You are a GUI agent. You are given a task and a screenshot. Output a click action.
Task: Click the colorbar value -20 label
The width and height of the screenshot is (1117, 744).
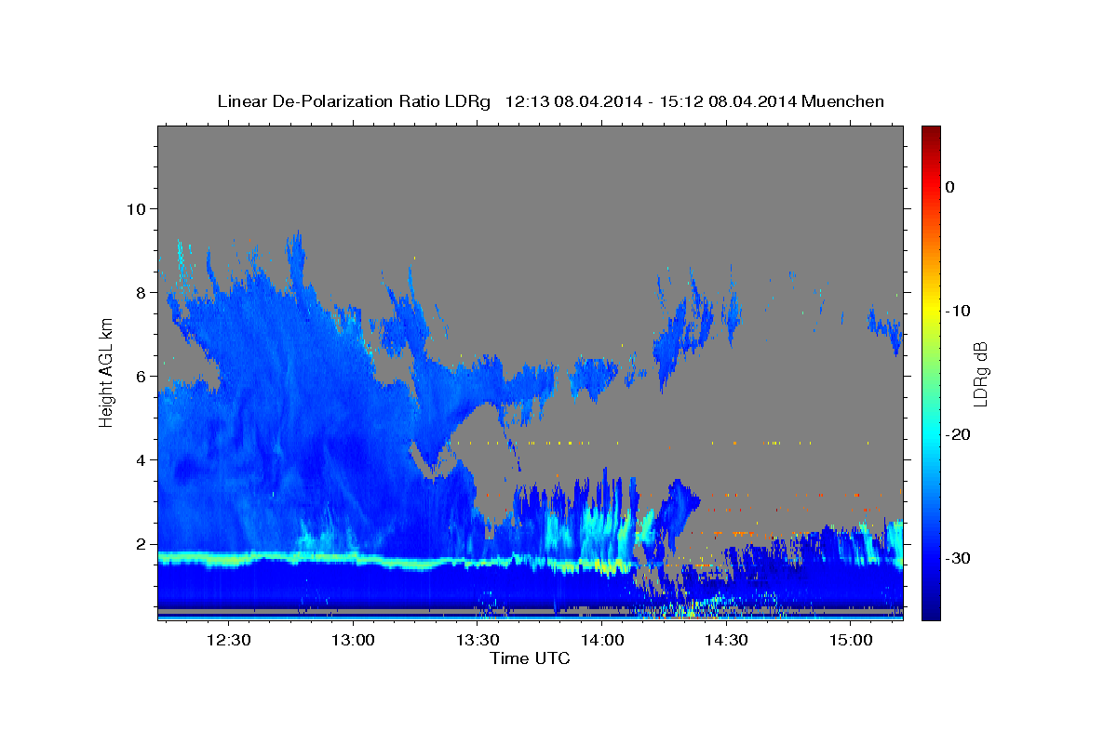pyautogui.click(x=958, y=434)
